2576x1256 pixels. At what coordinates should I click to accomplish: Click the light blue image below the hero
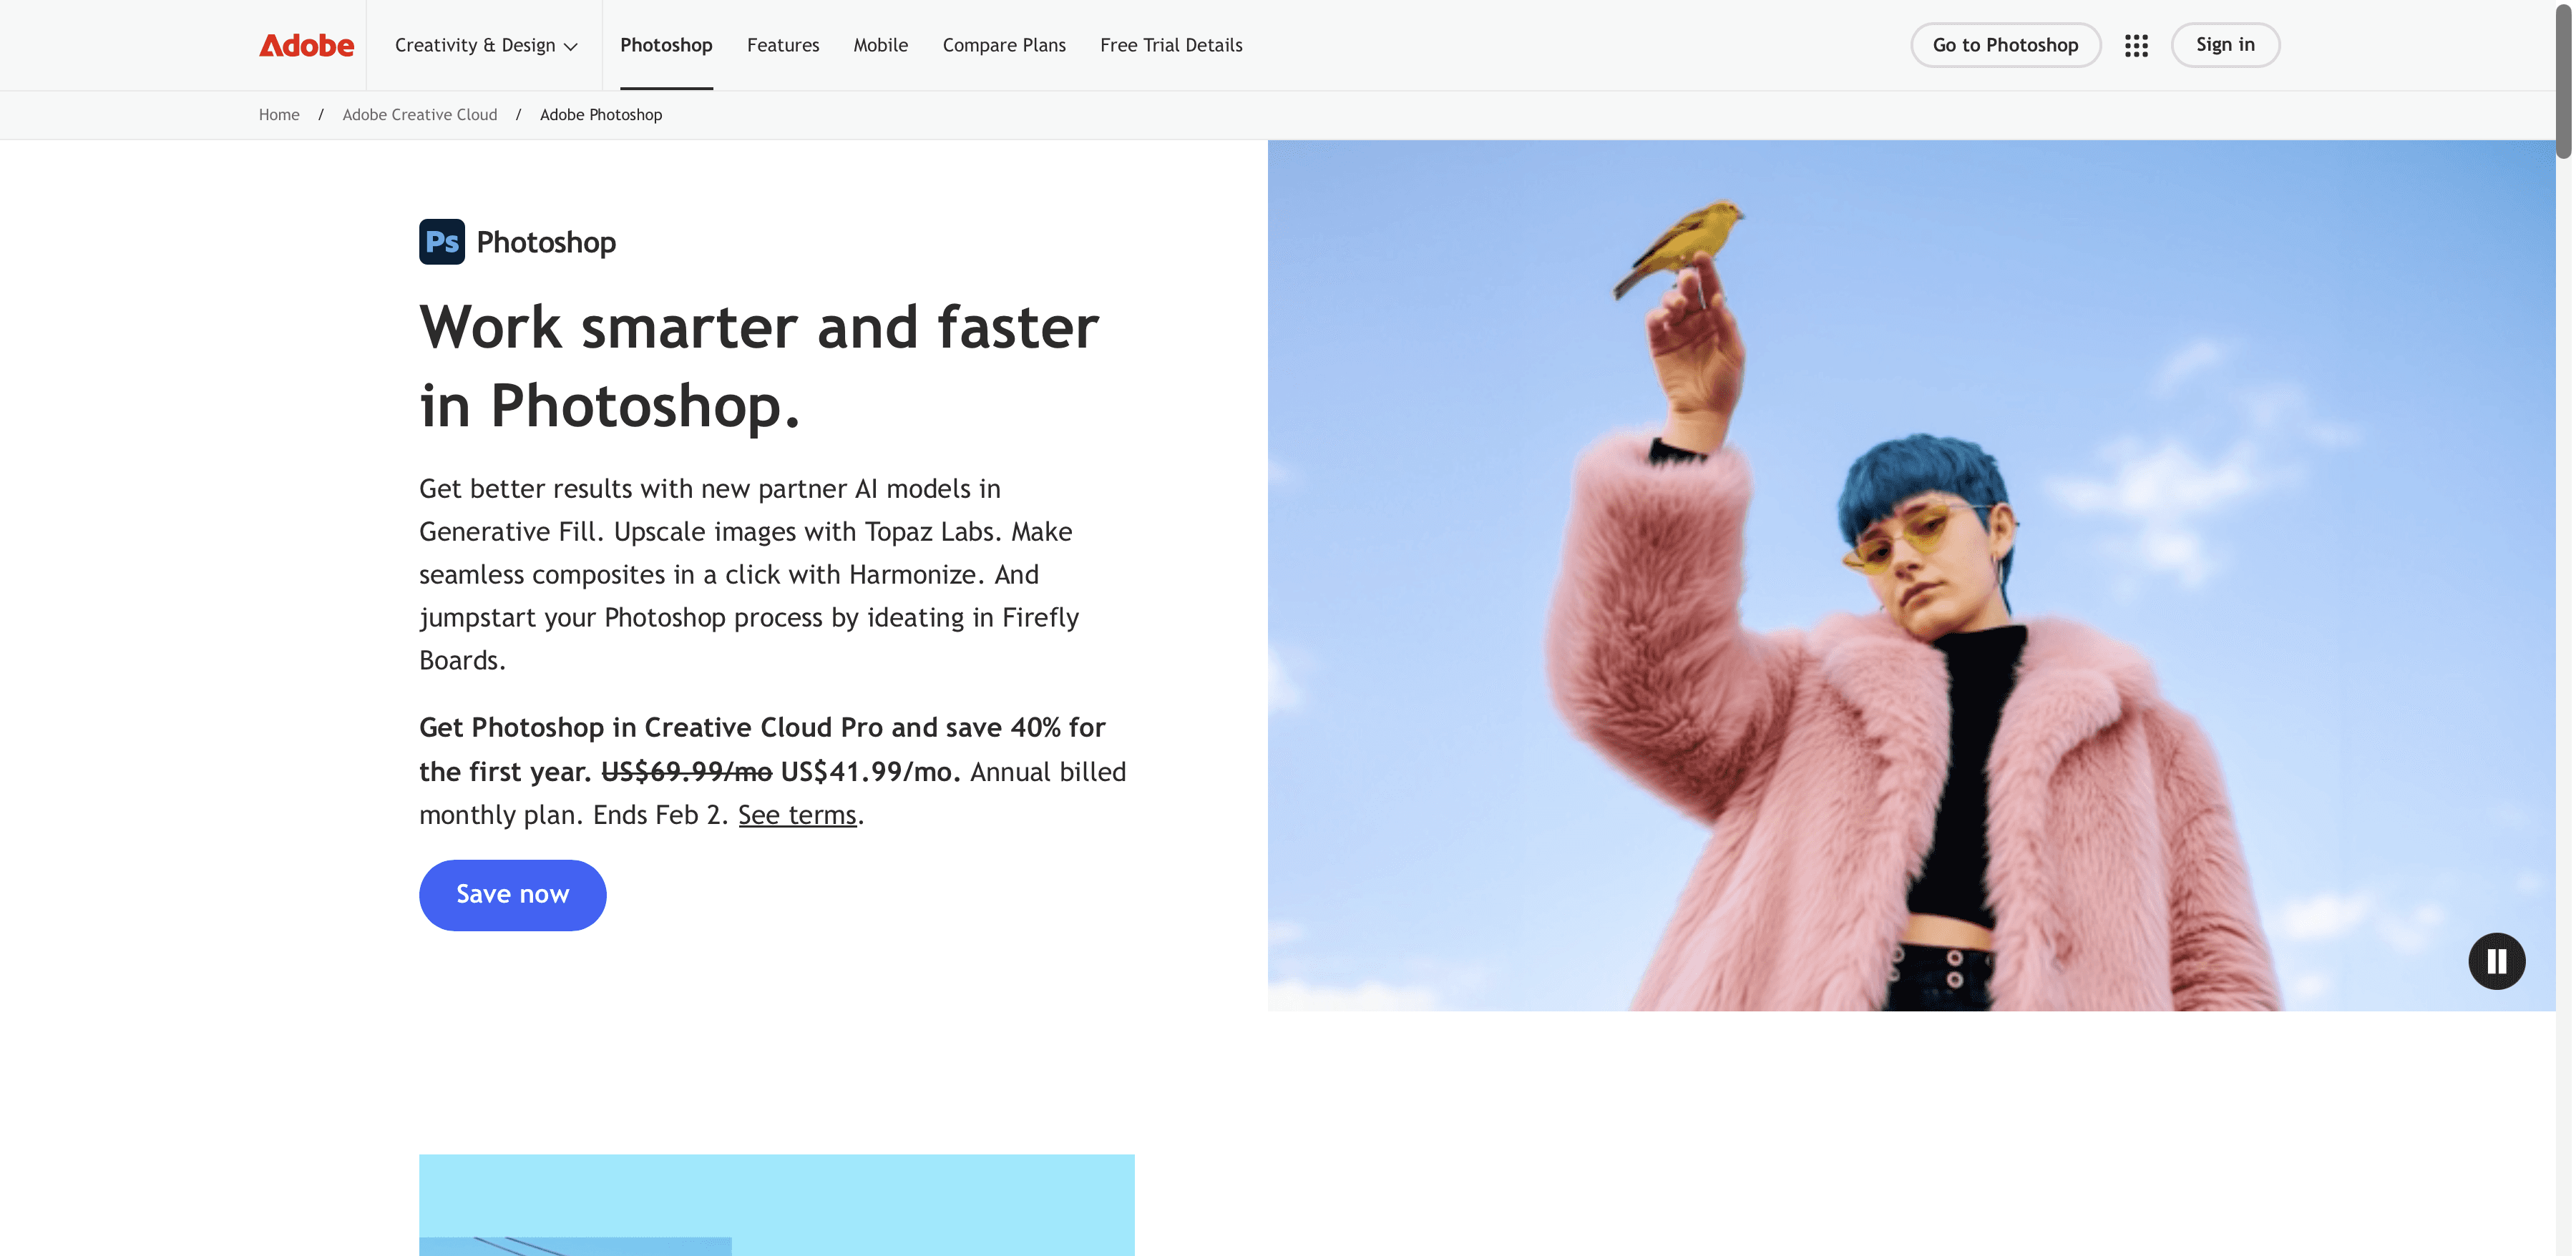[x=776, y=1205]
